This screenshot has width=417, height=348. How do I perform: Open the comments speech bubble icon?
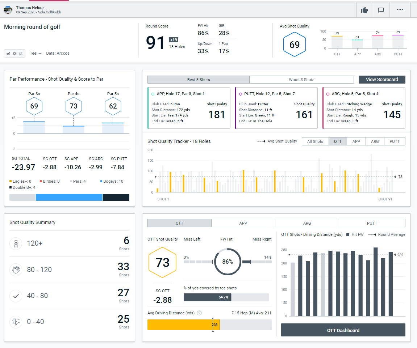(381, 10)
